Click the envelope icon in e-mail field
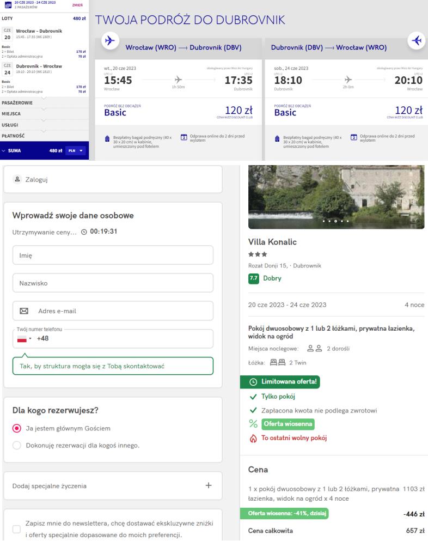The image size is (428, 541). tap(24, 311)
